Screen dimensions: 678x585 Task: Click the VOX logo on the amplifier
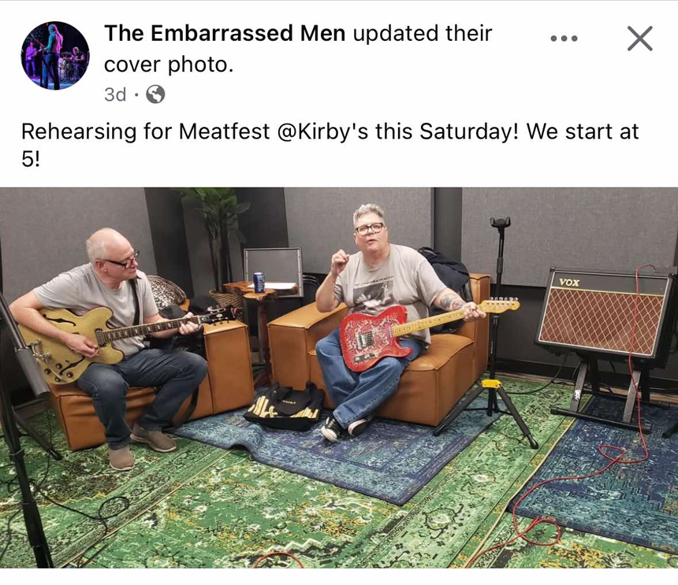click(x=569, y=283)
